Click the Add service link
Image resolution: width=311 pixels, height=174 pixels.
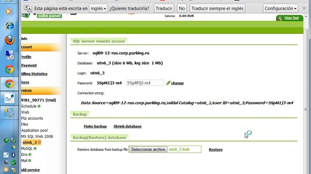point(30,170)
